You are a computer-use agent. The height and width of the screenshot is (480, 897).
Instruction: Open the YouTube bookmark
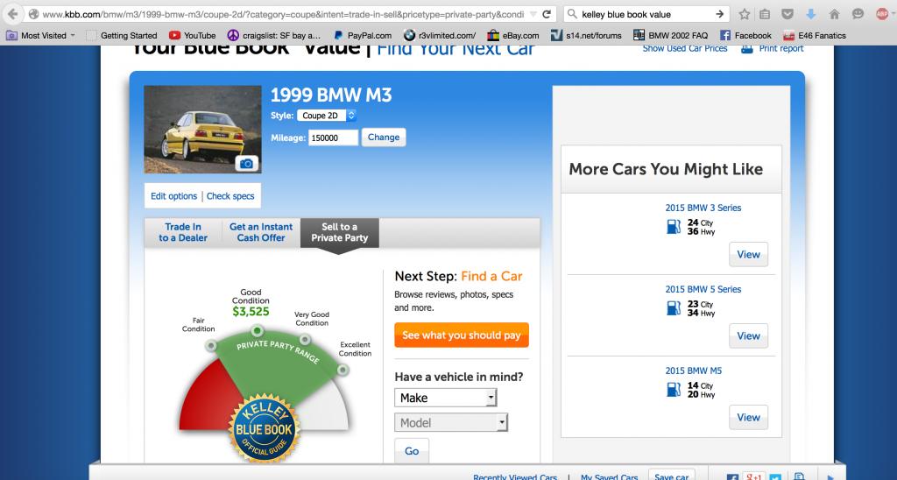click(192, 35)
